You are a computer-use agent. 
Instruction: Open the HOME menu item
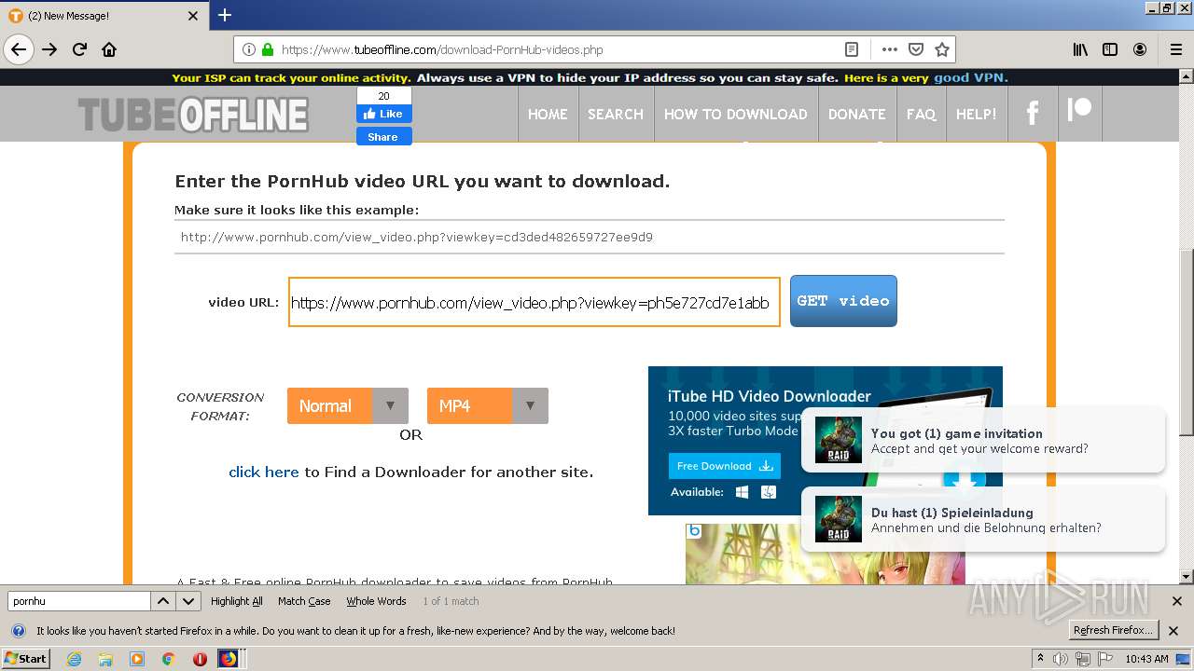548,114
